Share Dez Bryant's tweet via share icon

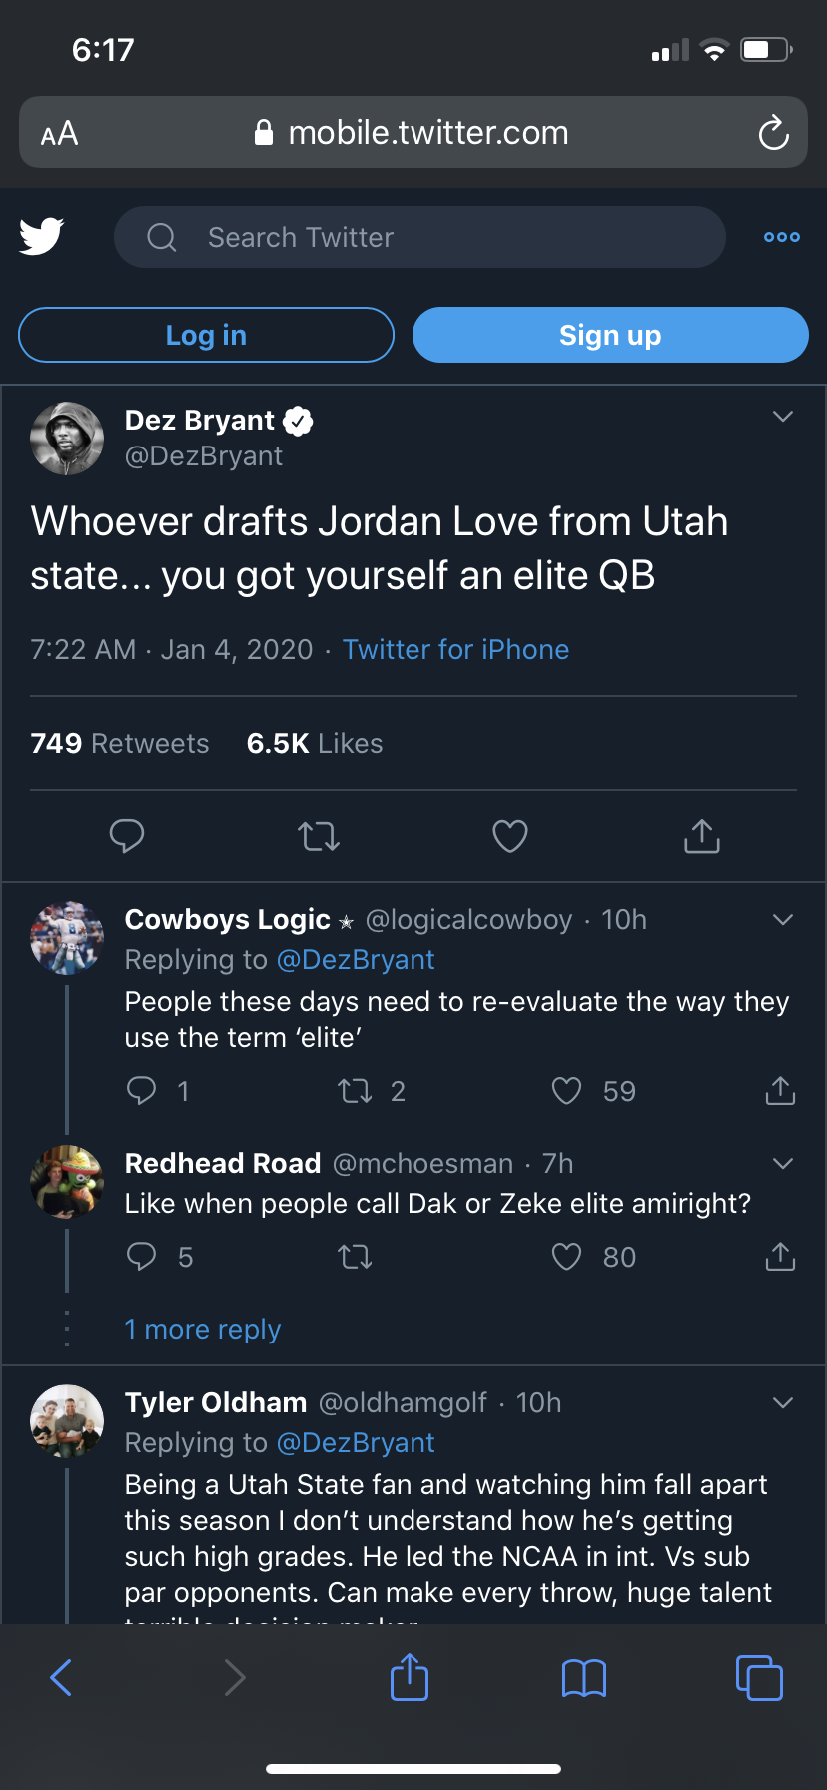click(x=702, y=836)
